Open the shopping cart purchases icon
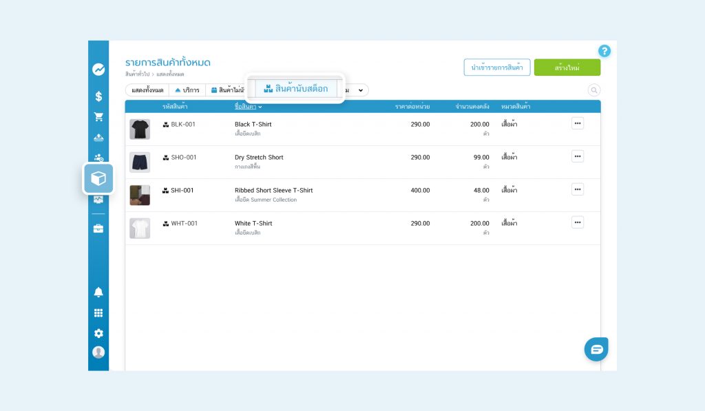Screen dimensions: 705x411 (98, 117)
